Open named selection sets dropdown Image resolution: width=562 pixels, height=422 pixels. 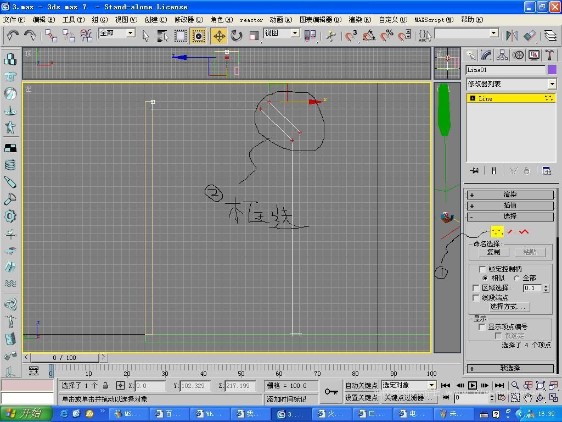click(494, 33)
